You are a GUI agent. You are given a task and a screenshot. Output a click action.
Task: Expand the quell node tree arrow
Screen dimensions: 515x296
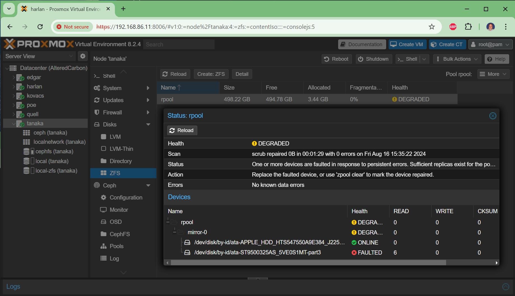tap(13, 114)
